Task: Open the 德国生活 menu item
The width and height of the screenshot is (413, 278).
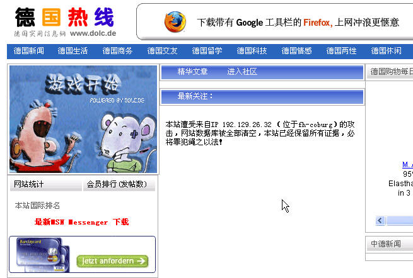Action: click(73, 51)
